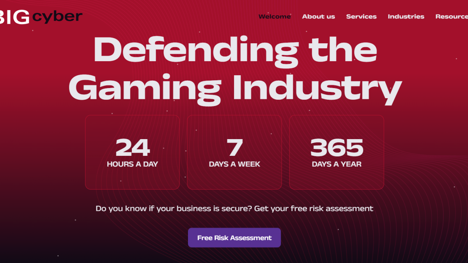The image size is (468, 263).
Task: Click the number 24 in the first card
Action: click(133, 148)
